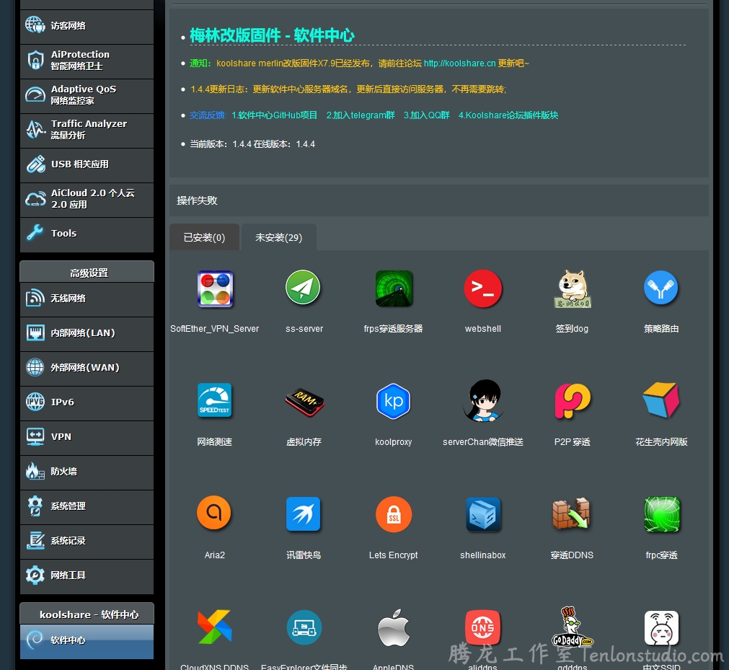Open the frpc穿透 green icon

pyautogui.click(x=662, y=514)
